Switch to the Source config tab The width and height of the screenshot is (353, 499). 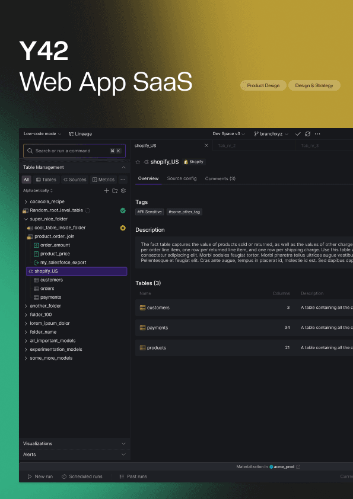(x=182, y=178)
